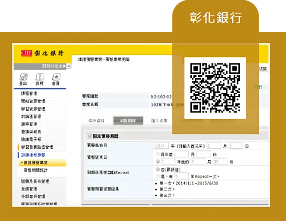Open 學習發展路徑管理 sidebar section
The image size is (286, 221).
[37, 147]
